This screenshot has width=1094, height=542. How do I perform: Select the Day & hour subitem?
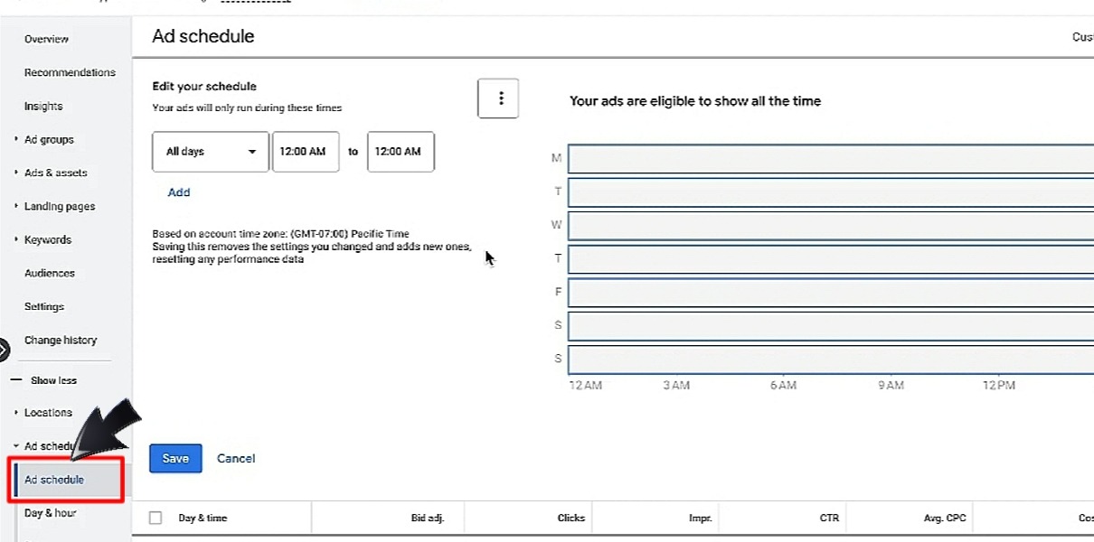(50, 513)
